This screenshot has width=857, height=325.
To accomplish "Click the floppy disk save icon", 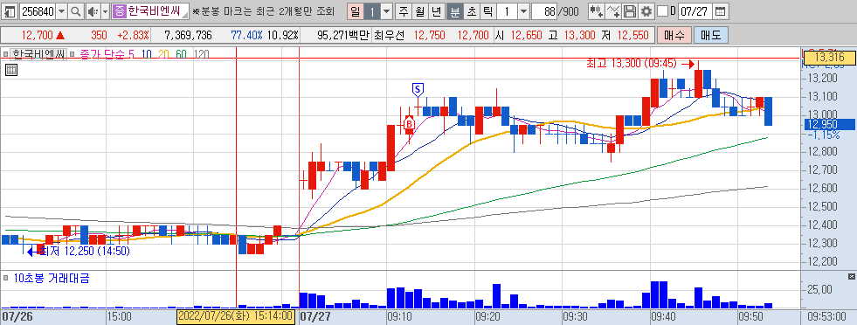I will [631, 11].
